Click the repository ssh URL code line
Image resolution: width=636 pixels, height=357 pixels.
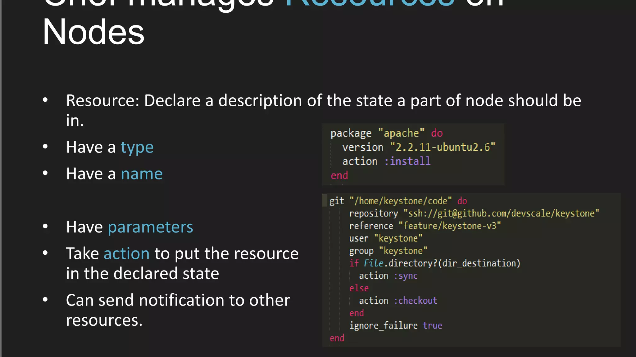click(x=474, y=214)
